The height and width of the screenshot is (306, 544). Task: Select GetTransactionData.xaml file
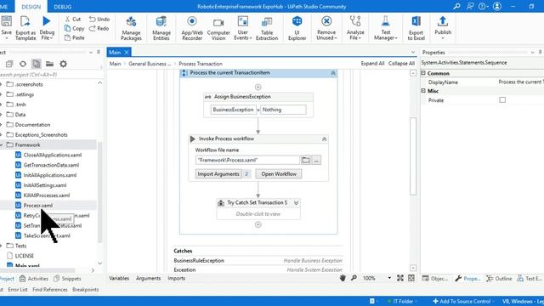click(51, 165)
